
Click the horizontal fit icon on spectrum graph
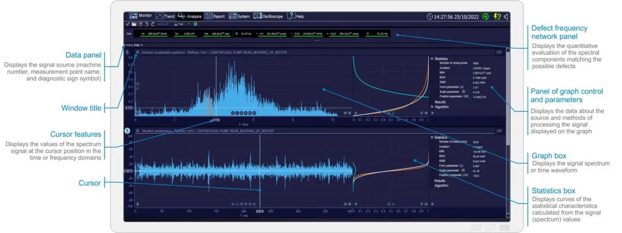[x=345, y=113]
